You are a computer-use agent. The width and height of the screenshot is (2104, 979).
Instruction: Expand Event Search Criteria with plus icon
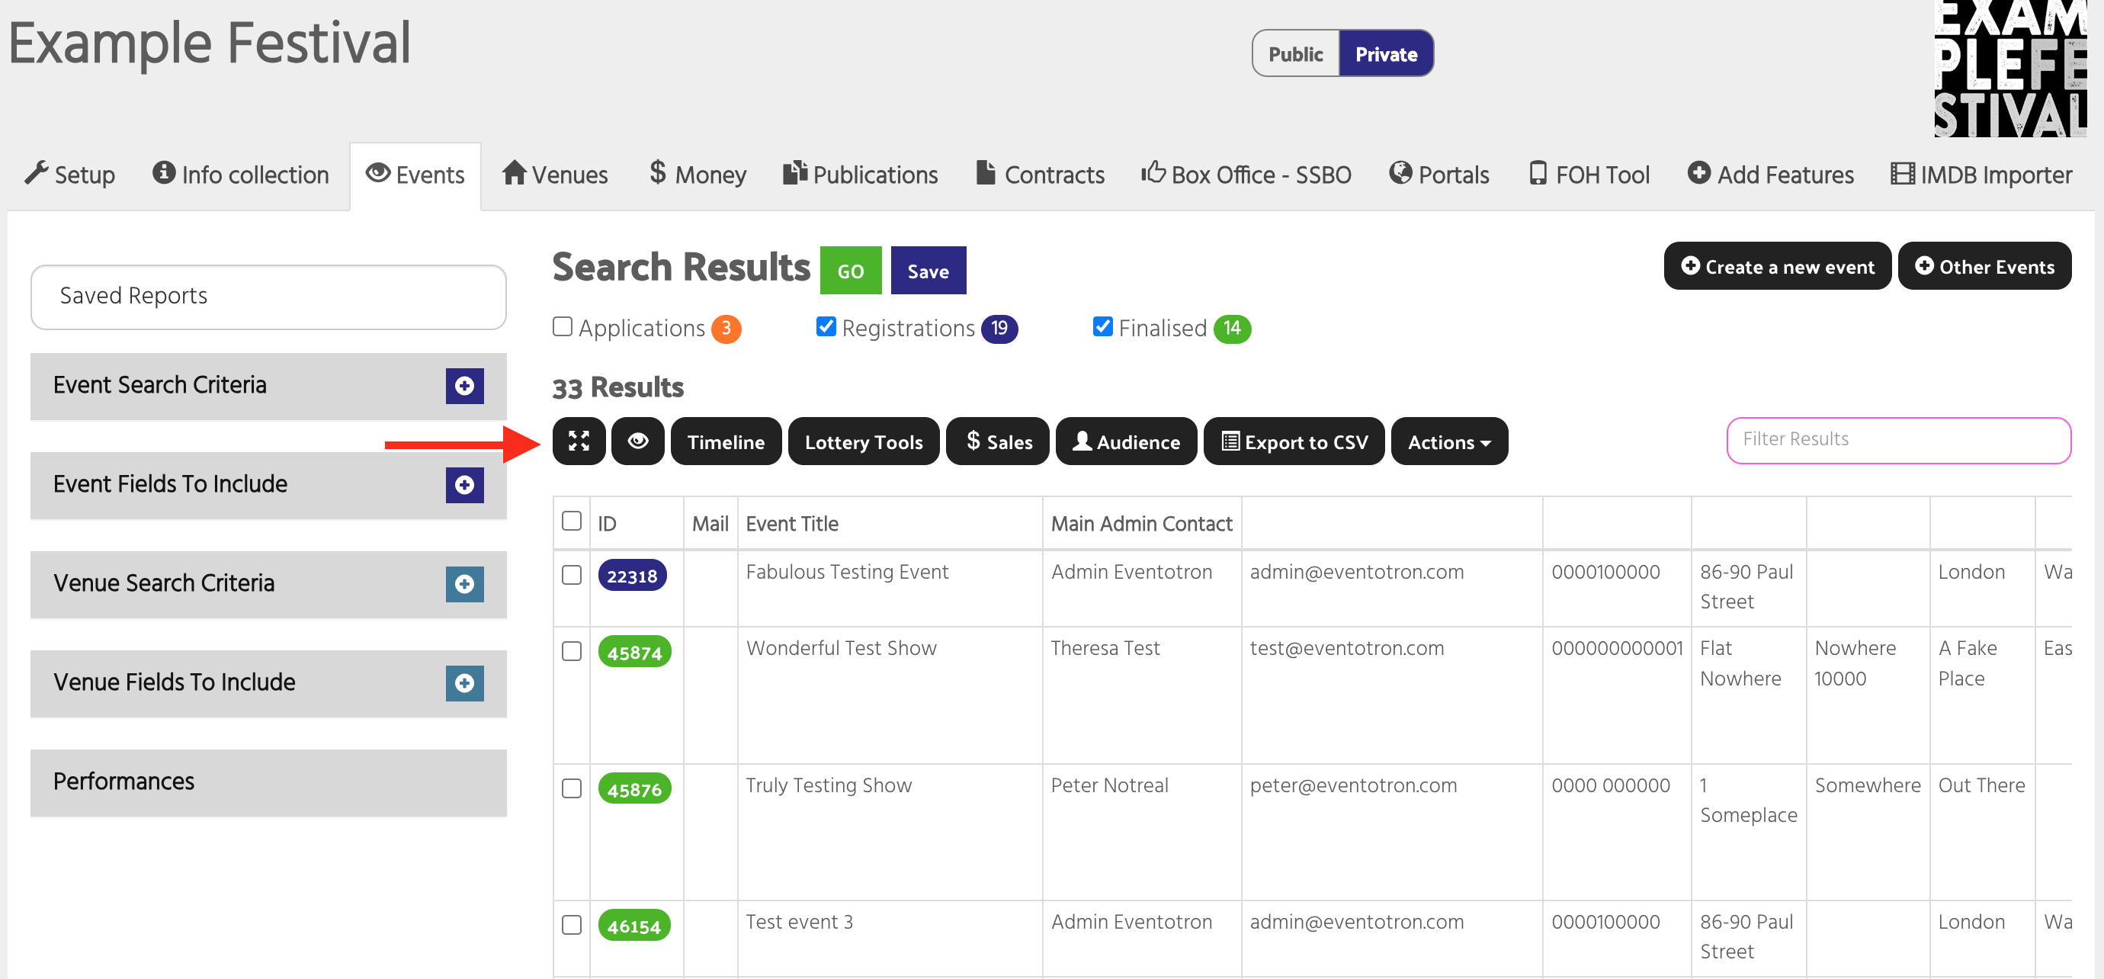(464, 386)
